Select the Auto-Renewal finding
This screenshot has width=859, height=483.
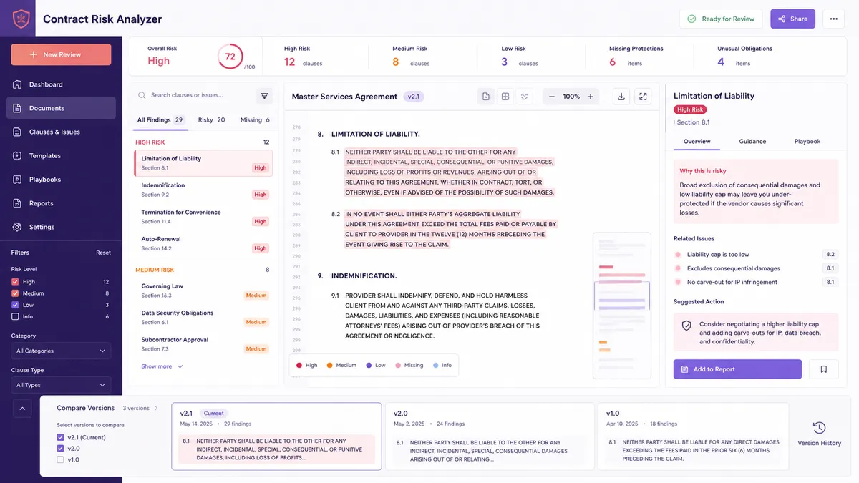pyautogui.click(x=203, y=243)
